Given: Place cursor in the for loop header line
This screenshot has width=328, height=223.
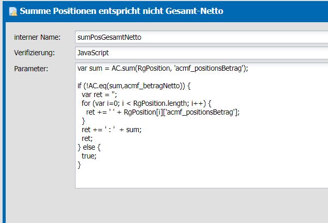Looking at the screenshot, I should click(146, 103).
